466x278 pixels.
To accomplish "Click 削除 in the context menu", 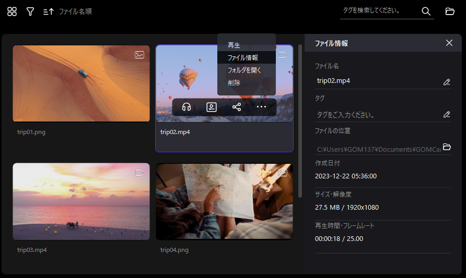I will pyautogui.click(x=234, y=82).
